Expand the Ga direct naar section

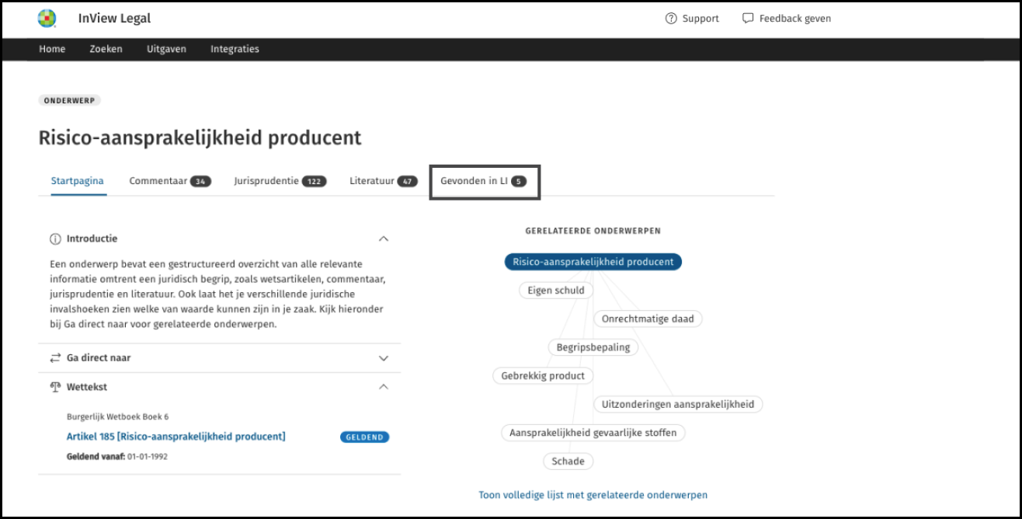pyautogui.click(x=383, y=358)
